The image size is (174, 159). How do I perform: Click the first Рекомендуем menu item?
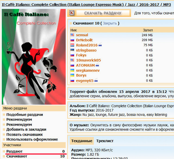[x=19, y=120]
